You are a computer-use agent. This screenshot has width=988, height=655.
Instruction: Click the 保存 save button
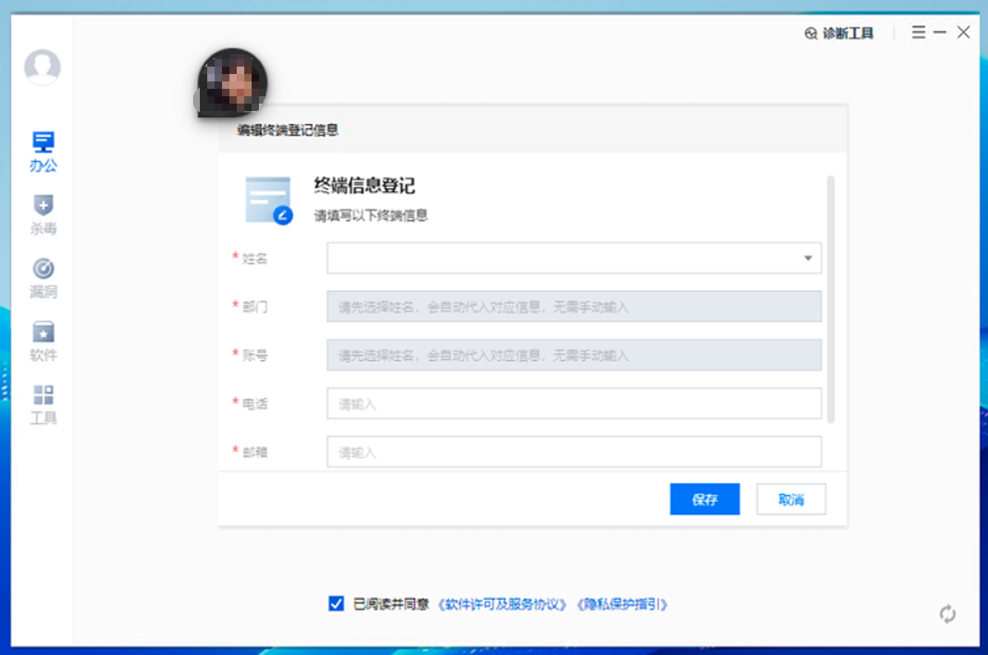(705, 500)
